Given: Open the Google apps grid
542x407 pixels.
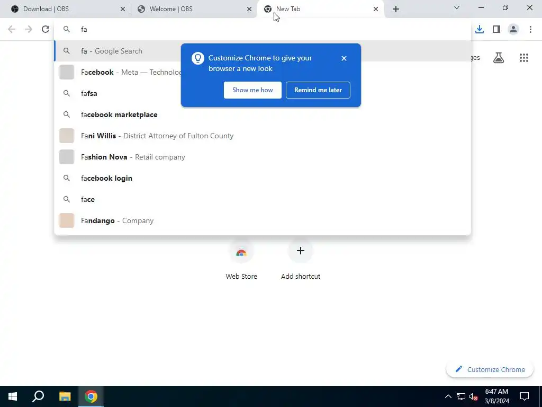Looking at the screenshot, I should (524, 58).
